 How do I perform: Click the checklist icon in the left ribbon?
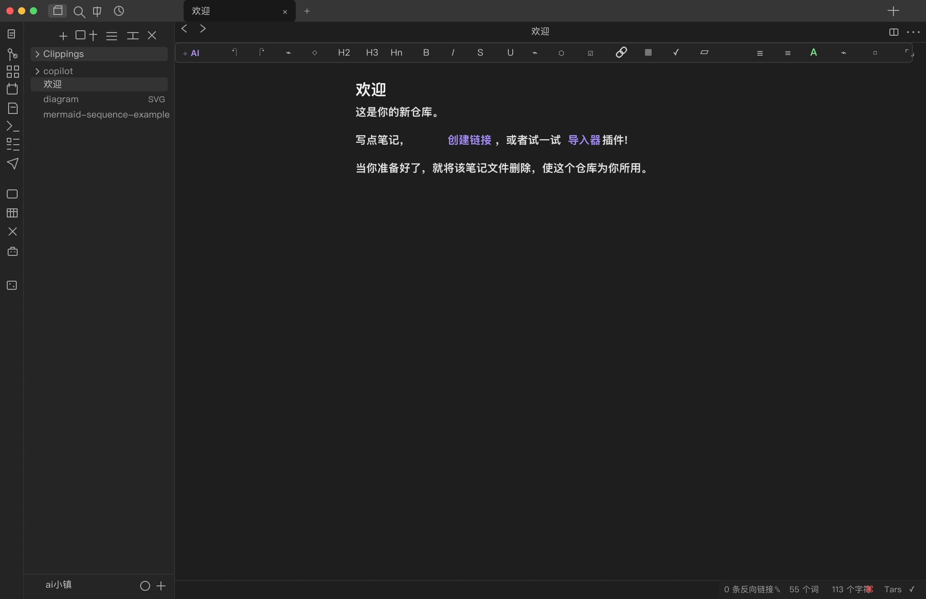click(x=13, y=144)
